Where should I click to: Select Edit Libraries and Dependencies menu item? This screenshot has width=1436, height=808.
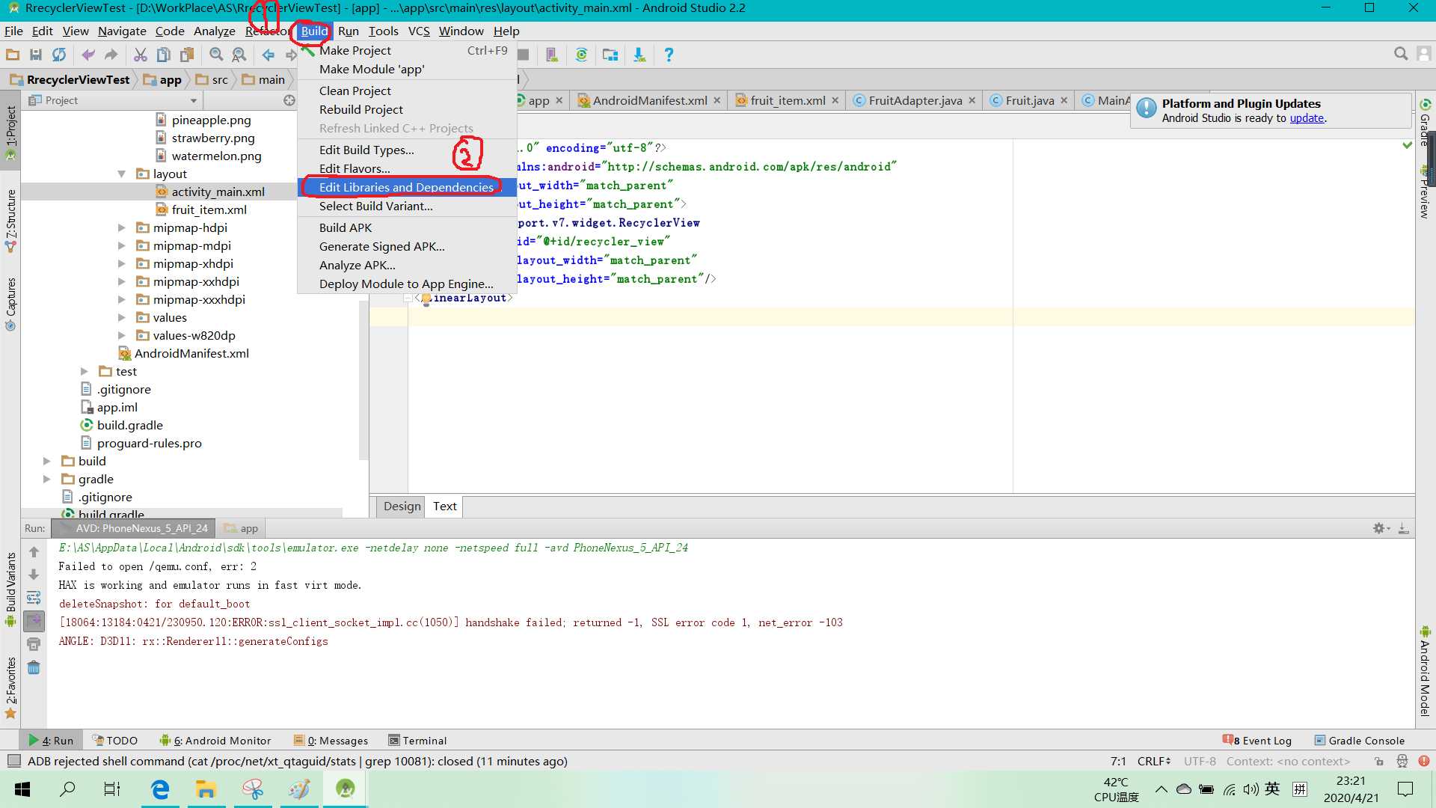[x=407, y=187]
